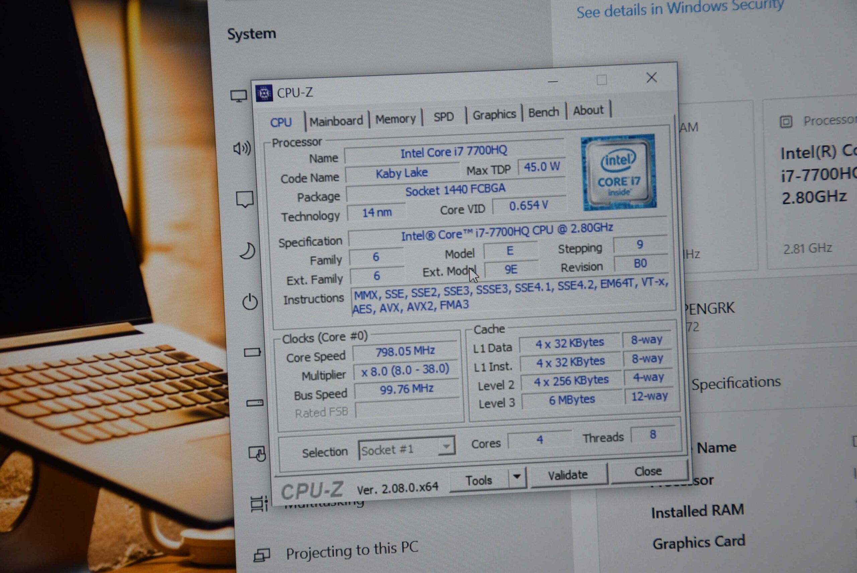This screenshot has width=857, height=573.
Task: Open Sound settings speaker icon
Action: pyautogui.click(x=242, y=148)
